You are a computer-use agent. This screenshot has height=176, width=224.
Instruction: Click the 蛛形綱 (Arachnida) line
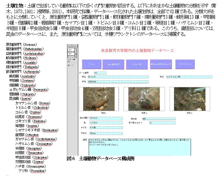point(22,76)
